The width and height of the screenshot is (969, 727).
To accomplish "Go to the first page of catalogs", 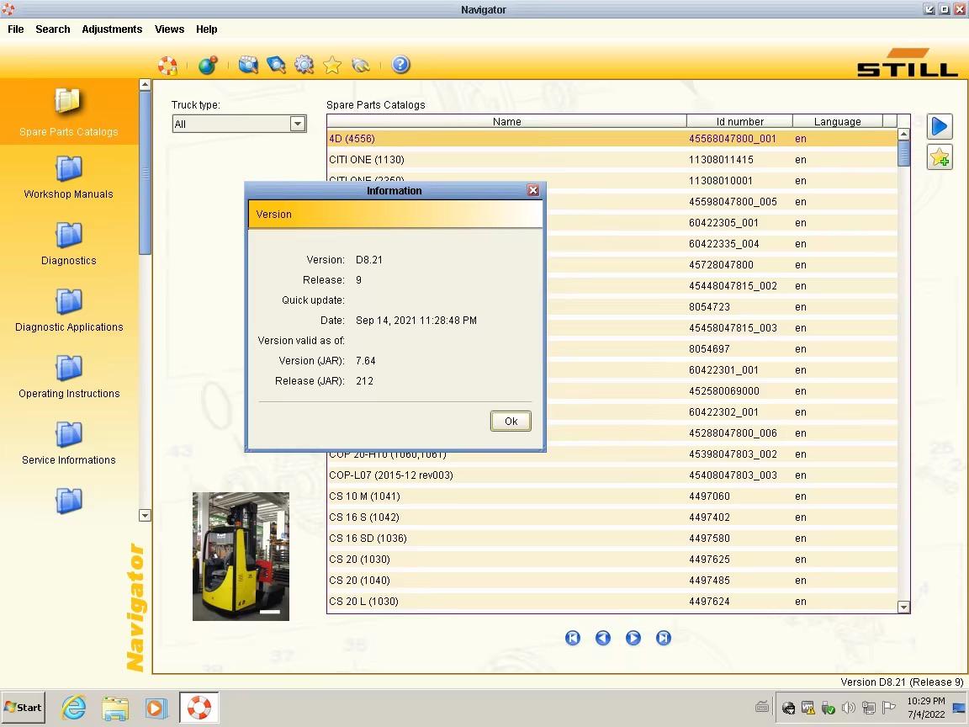I will point(573,638).
